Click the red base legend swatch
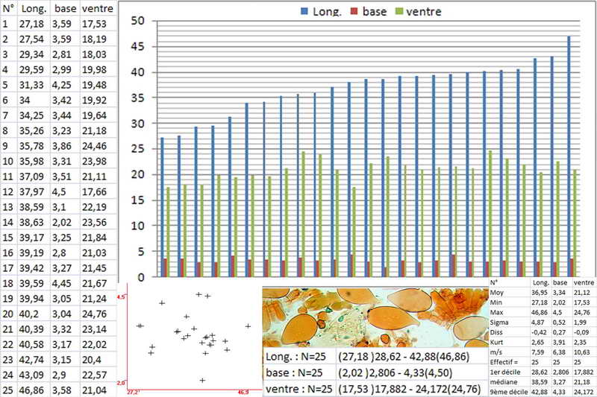Image resolution: width=597 pixels, height=397 pixels. [x=354, y=11]
